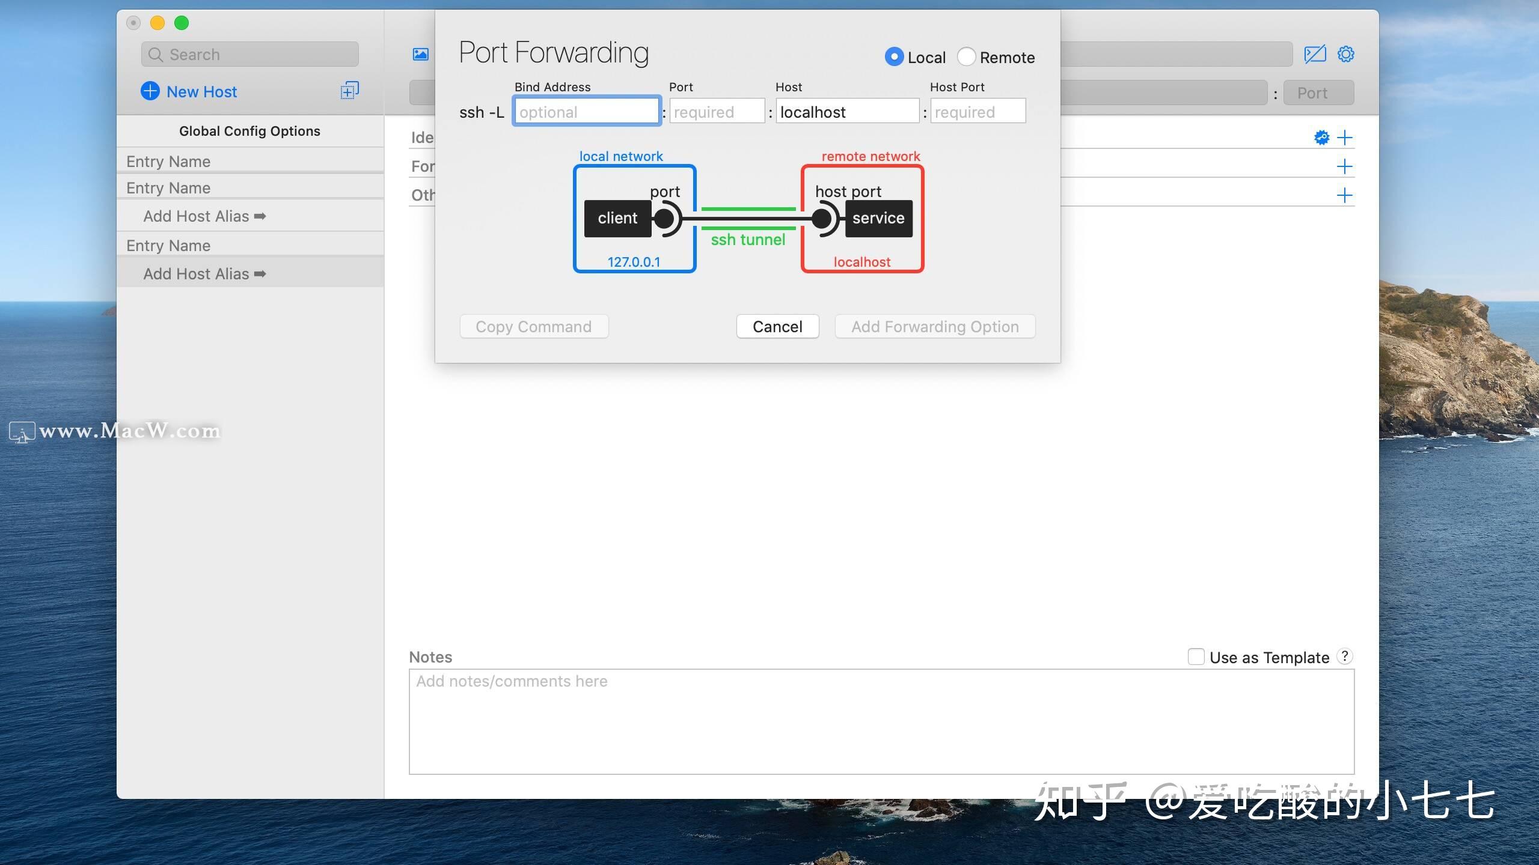
Task: Click inside the Bind Address optional field
Action: click(x=587, y=111)
